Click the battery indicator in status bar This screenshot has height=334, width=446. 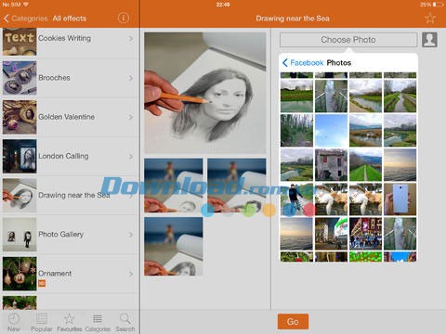(x=439, y=5)
